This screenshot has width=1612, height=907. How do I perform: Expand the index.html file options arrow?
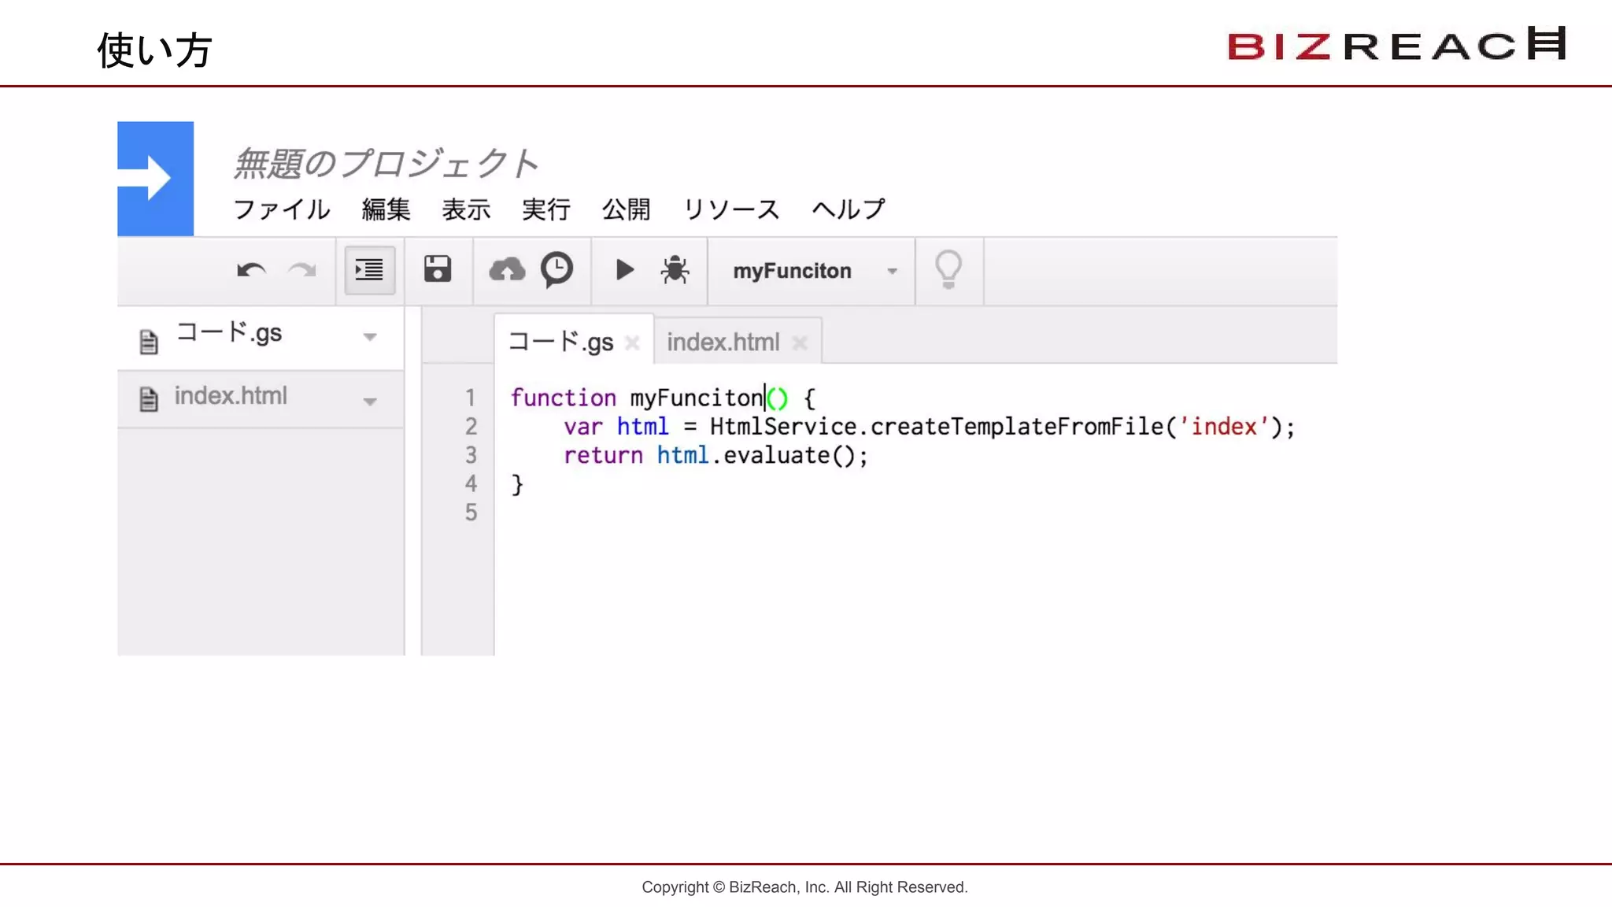370,402
